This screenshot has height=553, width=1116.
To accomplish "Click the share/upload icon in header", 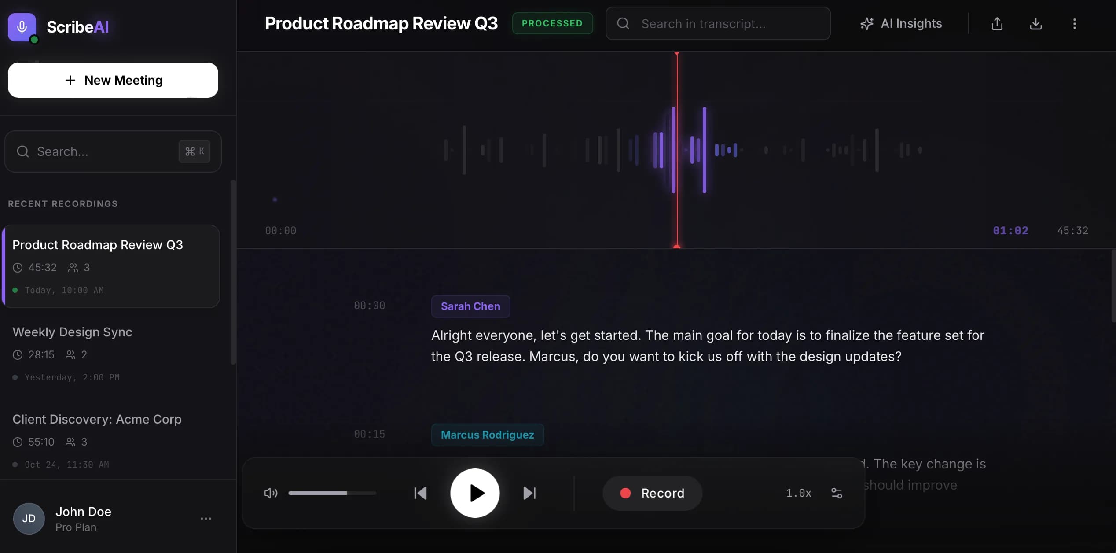I will point(997,24).
